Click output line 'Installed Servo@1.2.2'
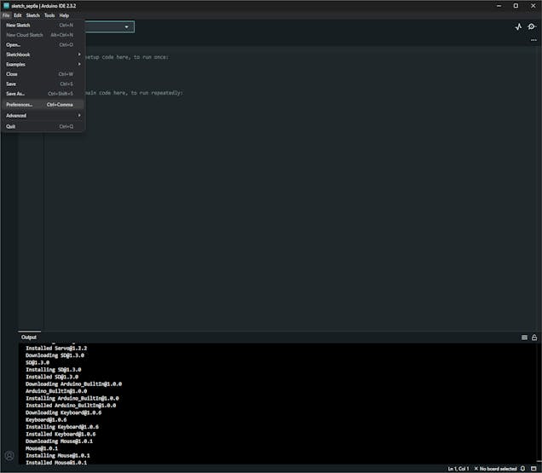 56,349
